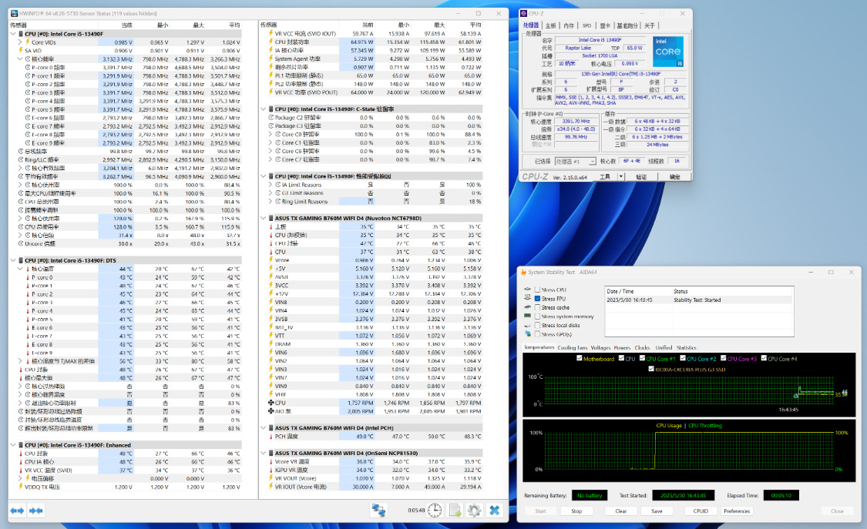Toggle the Motherboard temperature graph checkbox
This screenshot has height=529, width=867.
578,359
